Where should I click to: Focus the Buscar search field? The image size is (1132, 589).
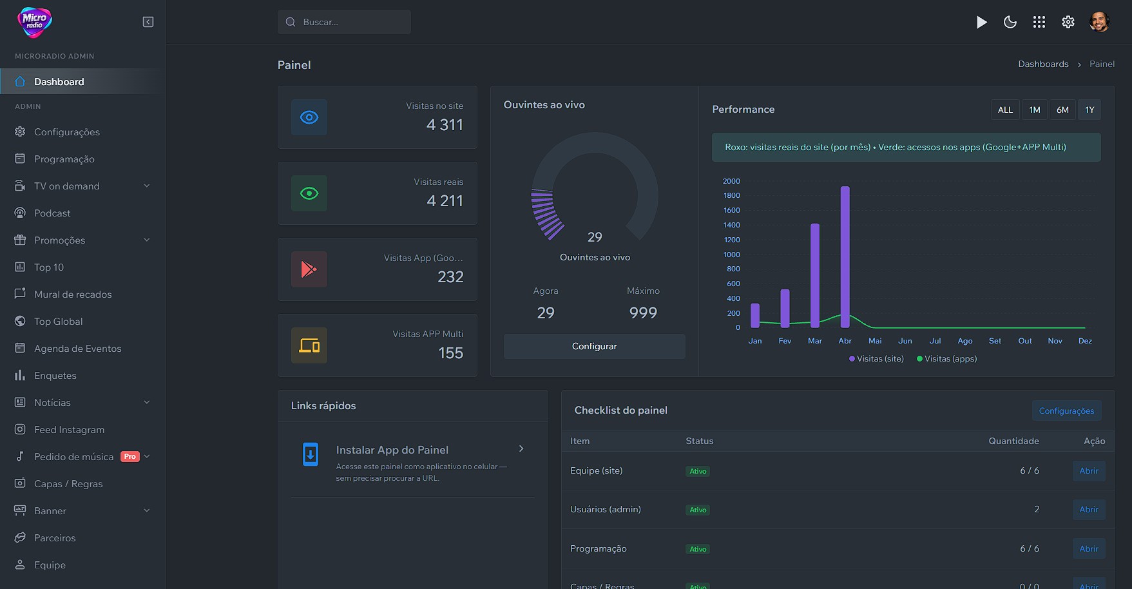[344, 22]
